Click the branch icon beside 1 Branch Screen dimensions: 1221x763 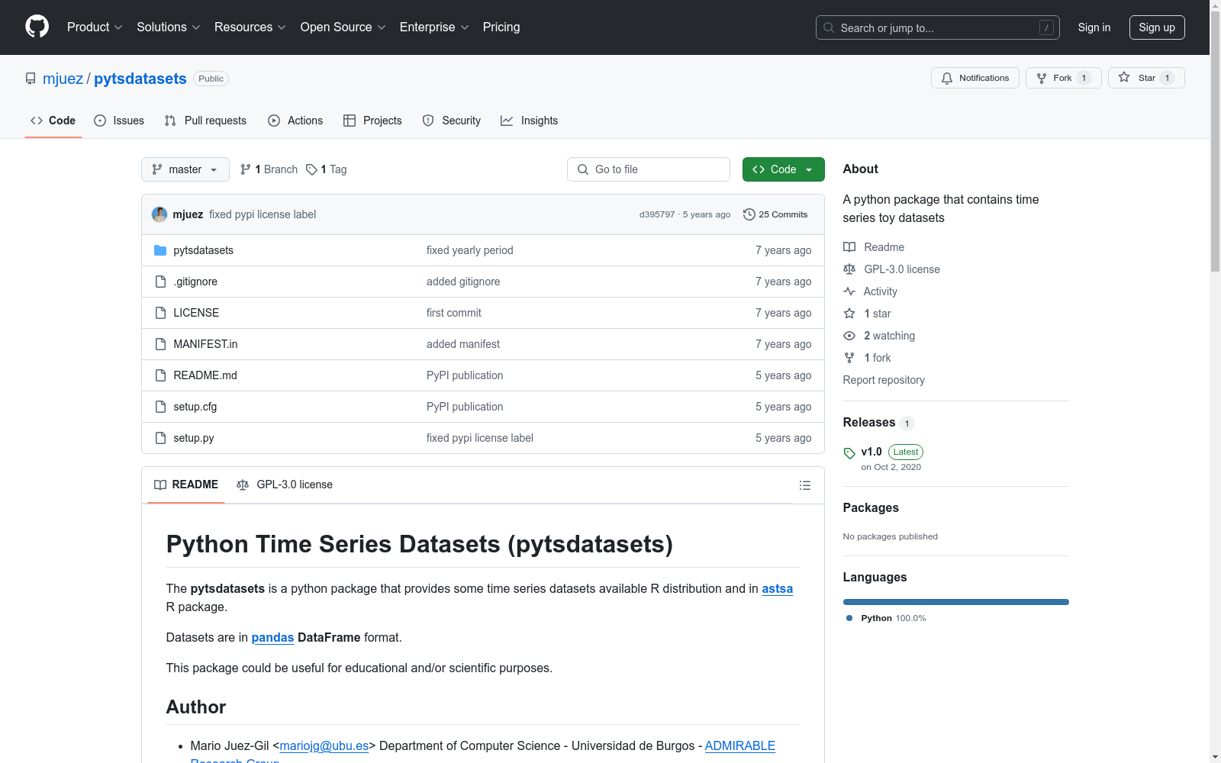pyautogui.click(x=246, y=169)
